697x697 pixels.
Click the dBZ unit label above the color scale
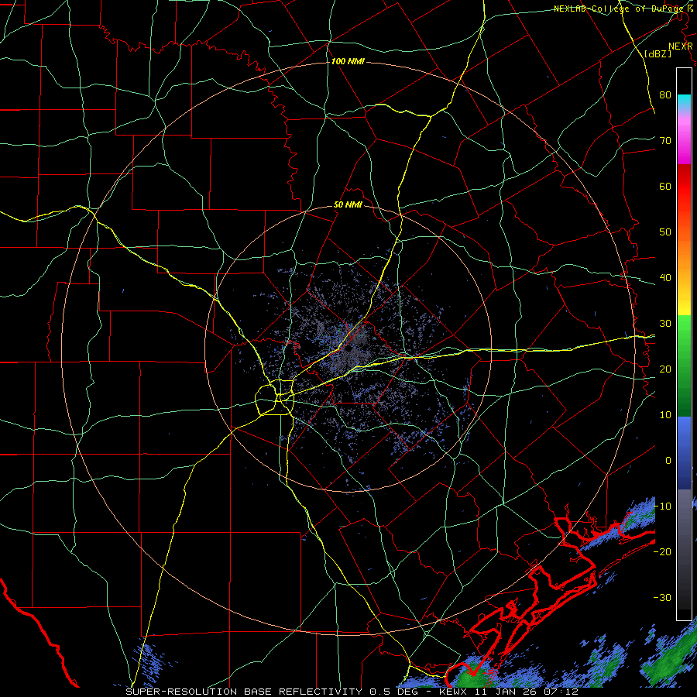[658, 53]
